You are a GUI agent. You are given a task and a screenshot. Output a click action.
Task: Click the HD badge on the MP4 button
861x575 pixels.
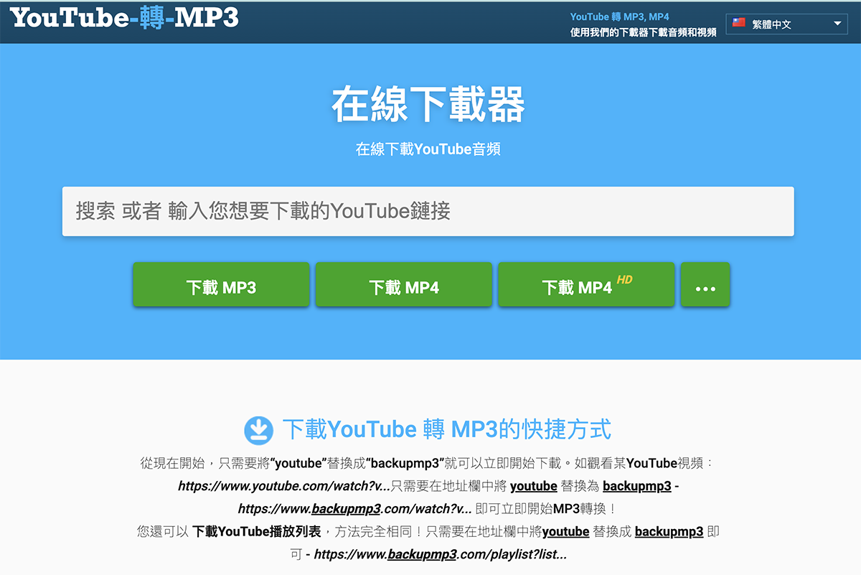(x=624, y=279)
